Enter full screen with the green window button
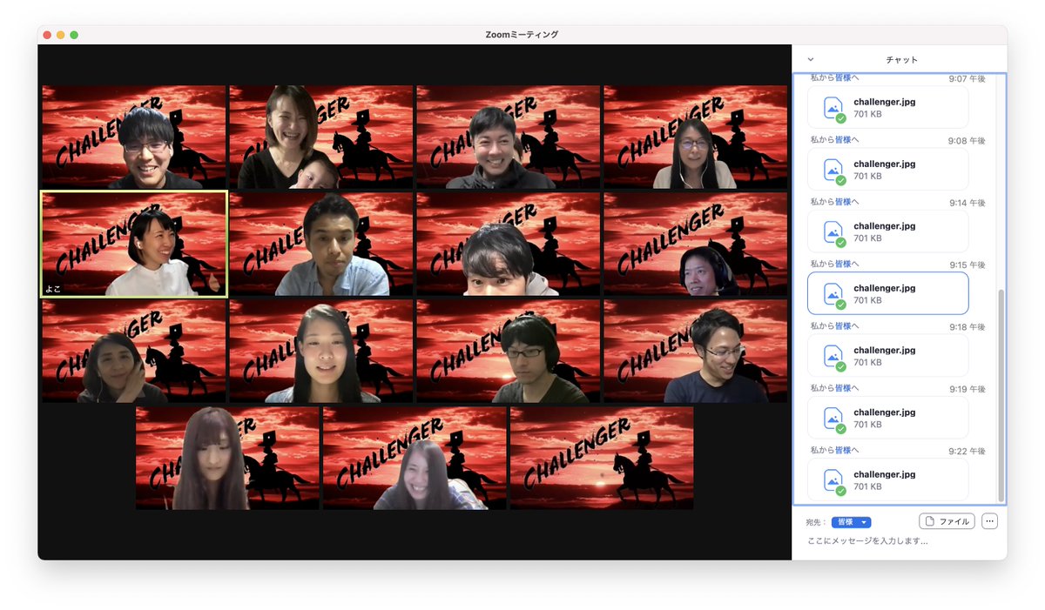The image size is (1045, 610). [x=74, y=35]
